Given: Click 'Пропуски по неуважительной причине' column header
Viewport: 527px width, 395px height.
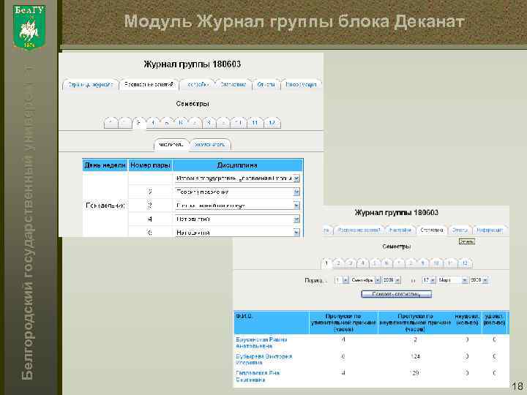Looking at the screenshot, I should 415,323.
